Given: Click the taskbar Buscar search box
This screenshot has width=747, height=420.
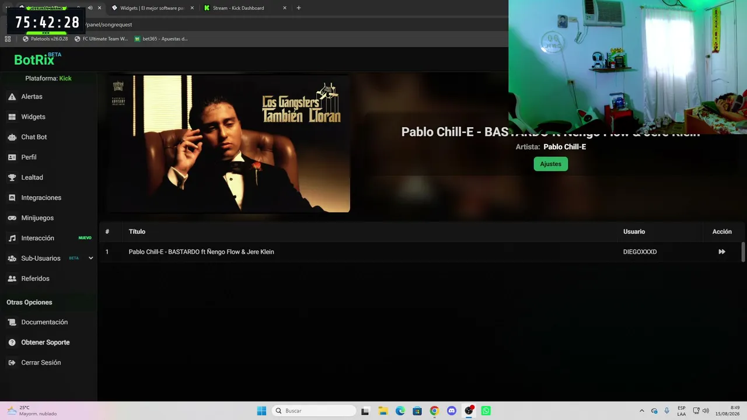Looking at the screenshot, I should pos(314,411).
